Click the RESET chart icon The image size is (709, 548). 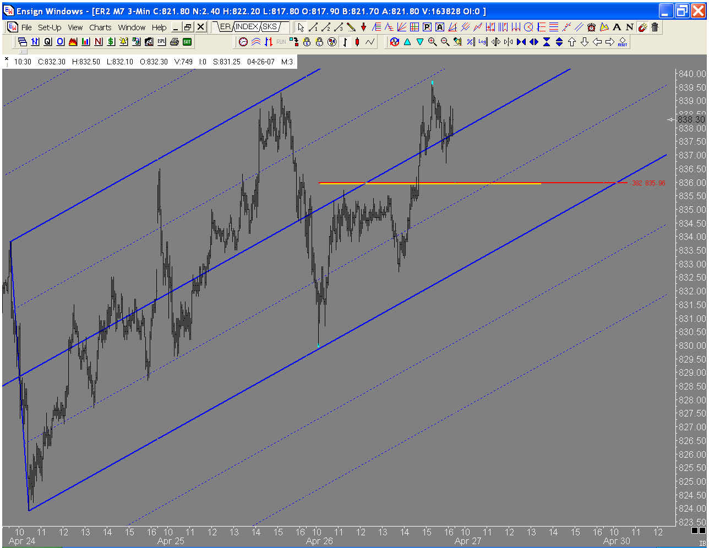click(623, 42)
